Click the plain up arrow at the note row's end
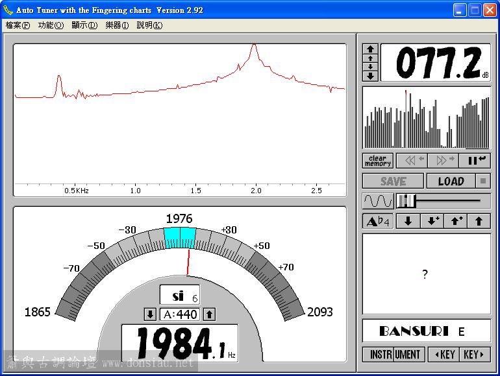Screen dimensions: 500x376 479,221
